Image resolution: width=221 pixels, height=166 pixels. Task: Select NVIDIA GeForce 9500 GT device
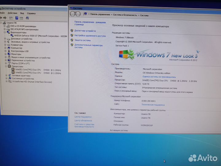41,36
